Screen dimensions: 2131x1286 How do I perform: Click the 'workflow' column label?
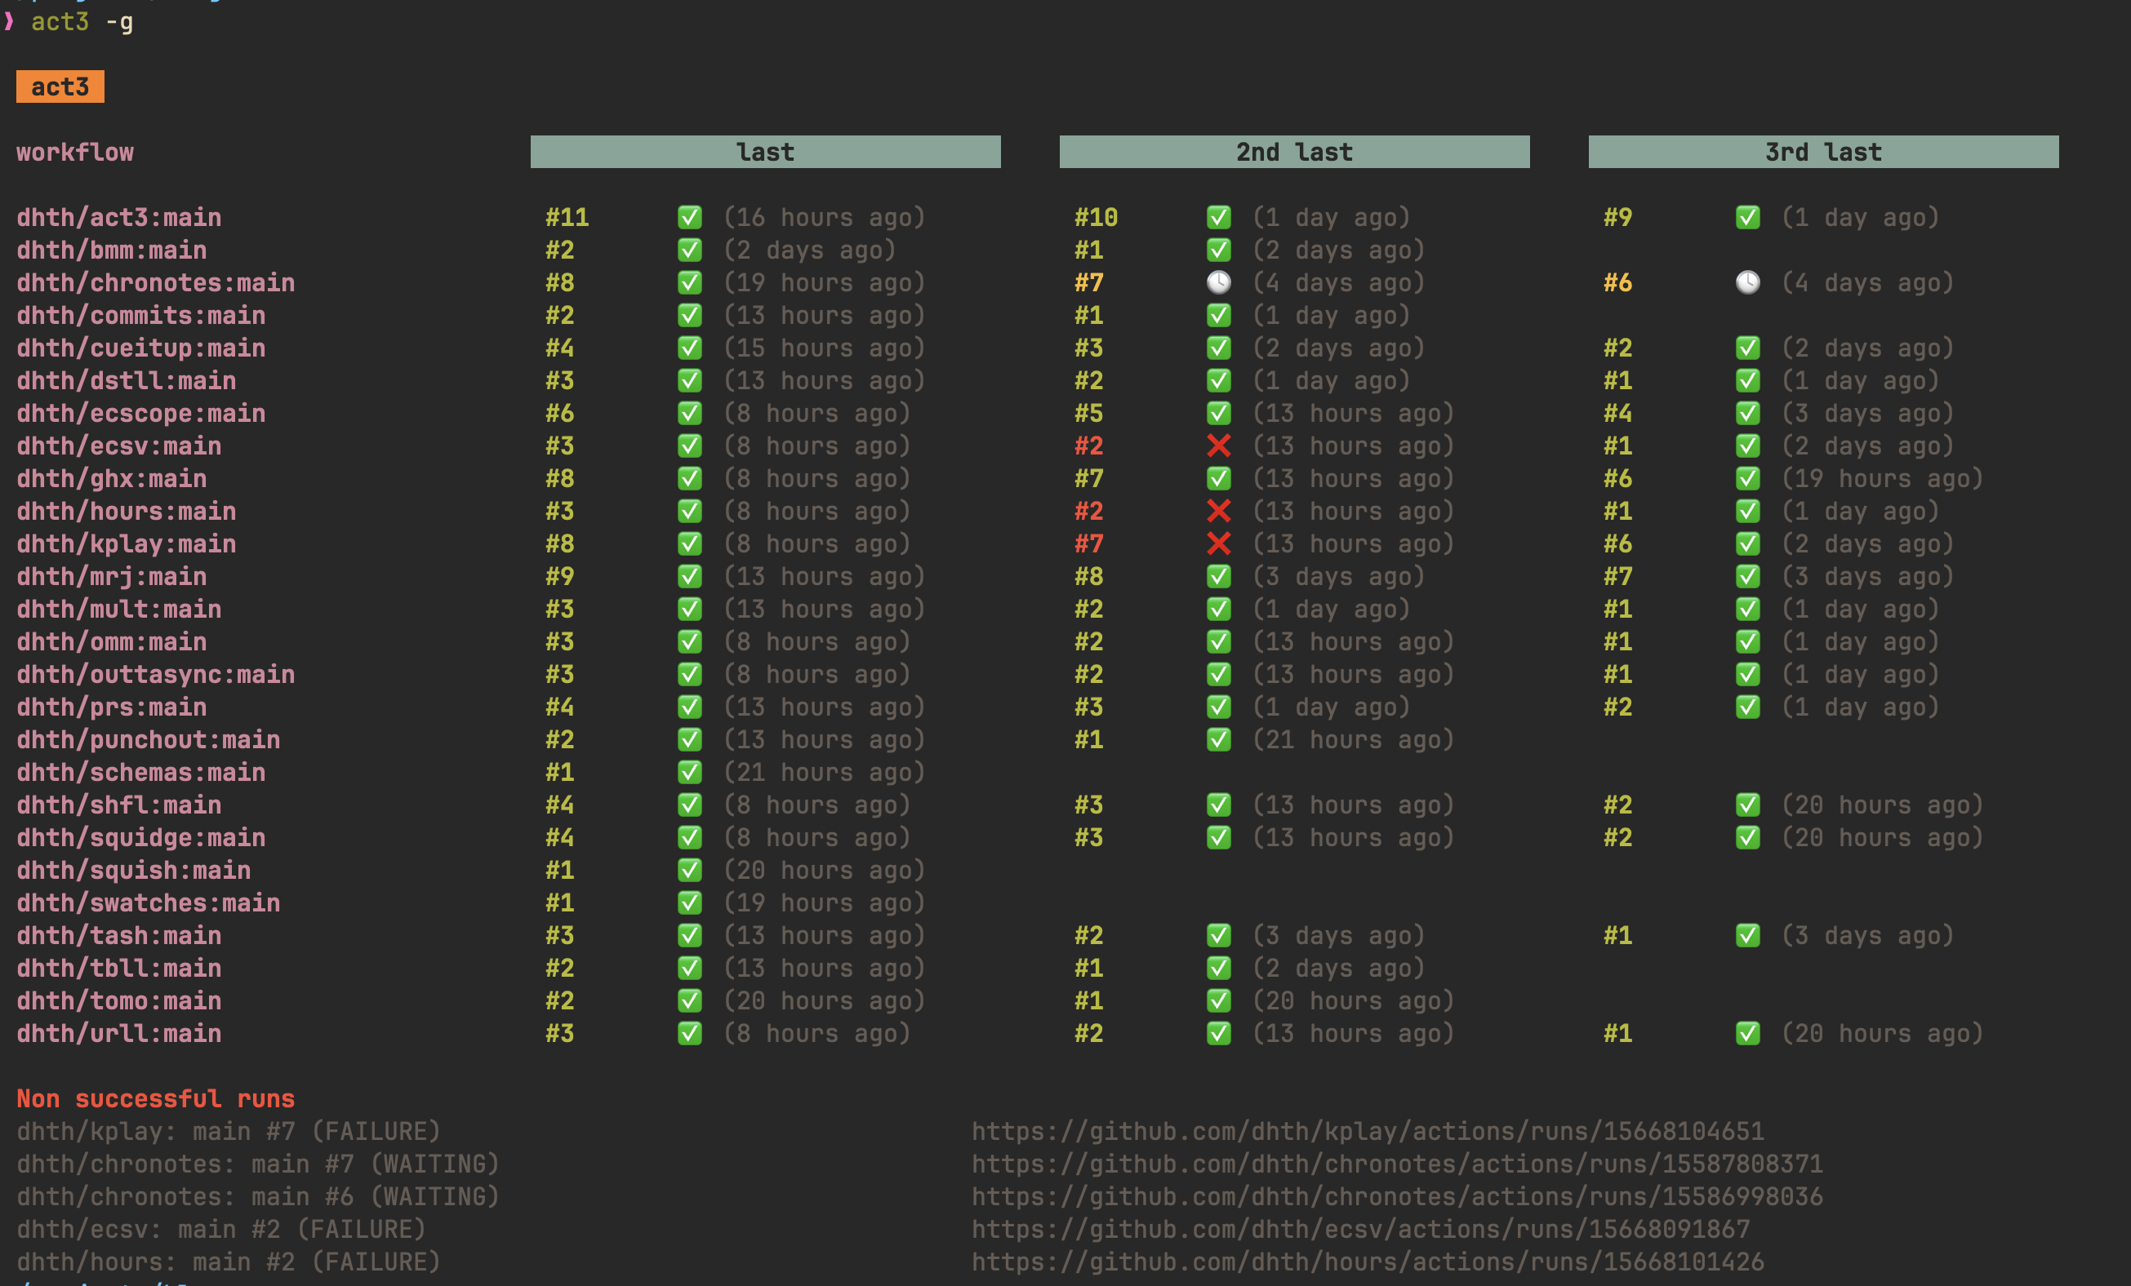pyautogui.click(x=75, y=152)
